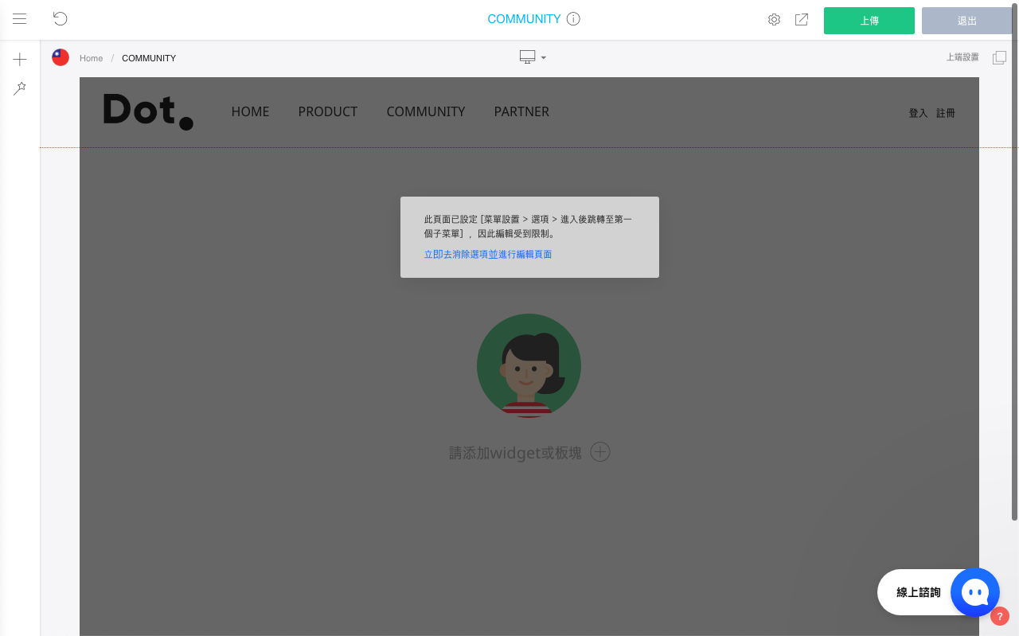The height and width of the screenshot is (636, 1019).
Task: Open the desktop device view dropdown
Action: coord(533,57)
